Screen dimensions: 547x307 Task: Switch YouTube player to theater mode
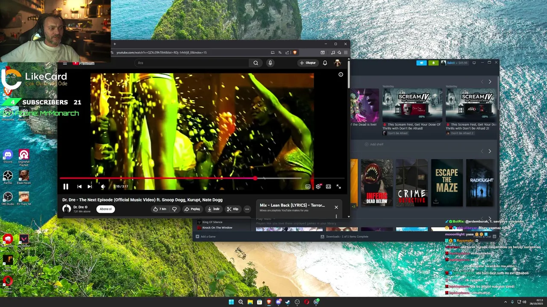328,186
